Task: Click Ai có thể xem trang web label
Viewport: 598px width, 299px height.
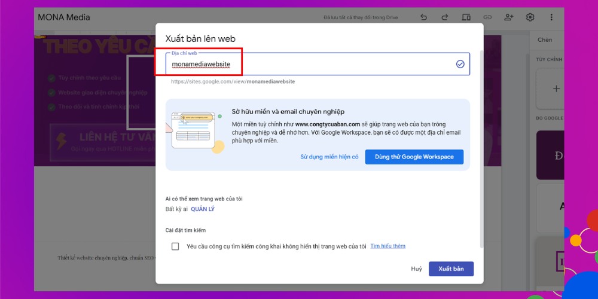Action: (x=204, y=199)
